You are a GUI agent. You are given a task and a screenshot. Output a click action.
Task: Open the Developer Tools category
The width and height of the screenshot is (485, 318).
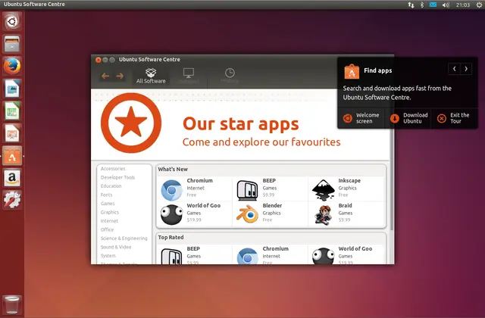click(117, 177)
